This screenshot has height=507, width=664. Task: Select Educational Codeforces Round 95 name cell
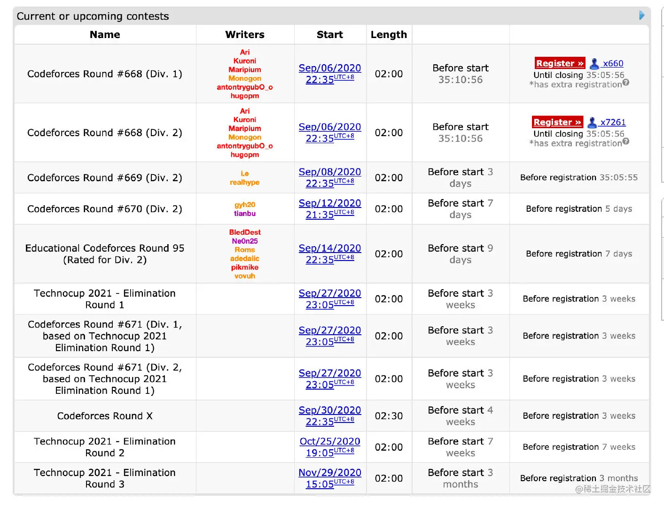[105, 254]
